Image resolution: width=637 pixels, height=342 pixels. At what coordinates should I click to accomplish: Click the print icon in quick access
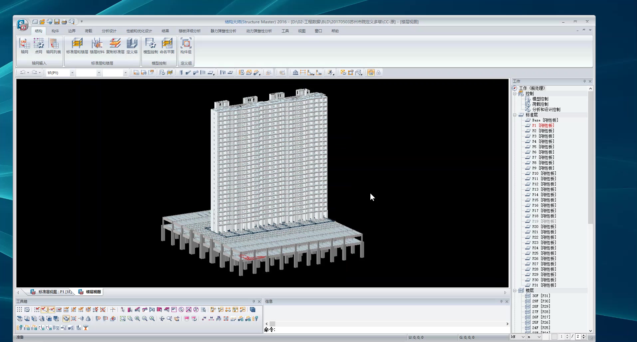click(x=64, y=22)
